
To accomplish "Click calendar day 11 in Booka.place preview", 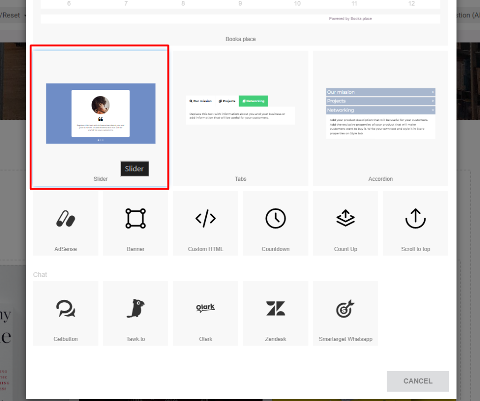I will [x=354, y=3].
